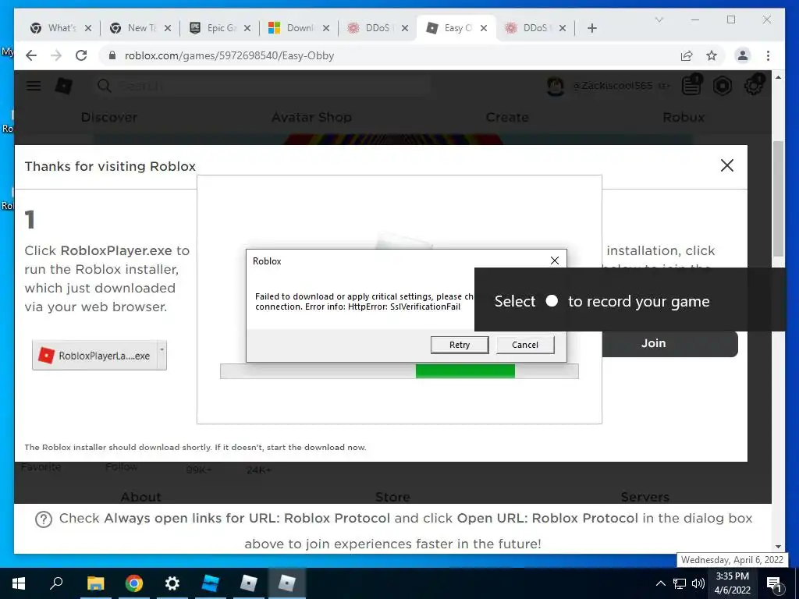Viewport: 799px width, 599px height.
Task: Close the Epic Games tab
Action: pyautogui.click(x=247, y=28)
